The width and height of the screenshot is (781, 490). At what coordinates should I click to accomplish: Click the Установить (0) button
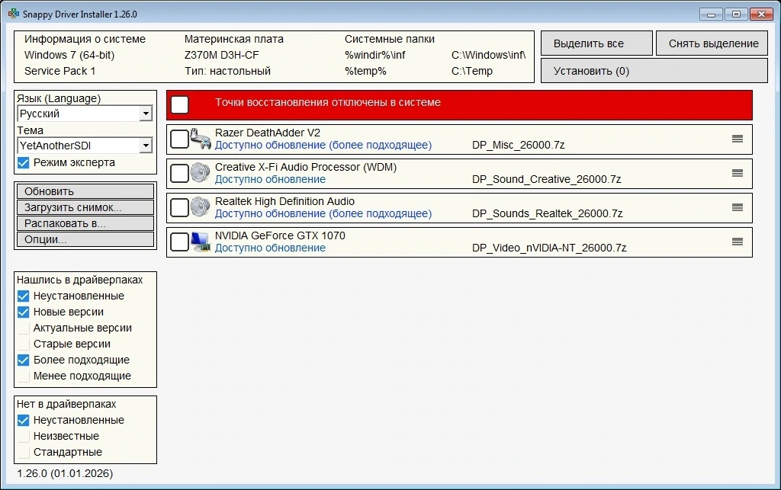pos(654,71)
